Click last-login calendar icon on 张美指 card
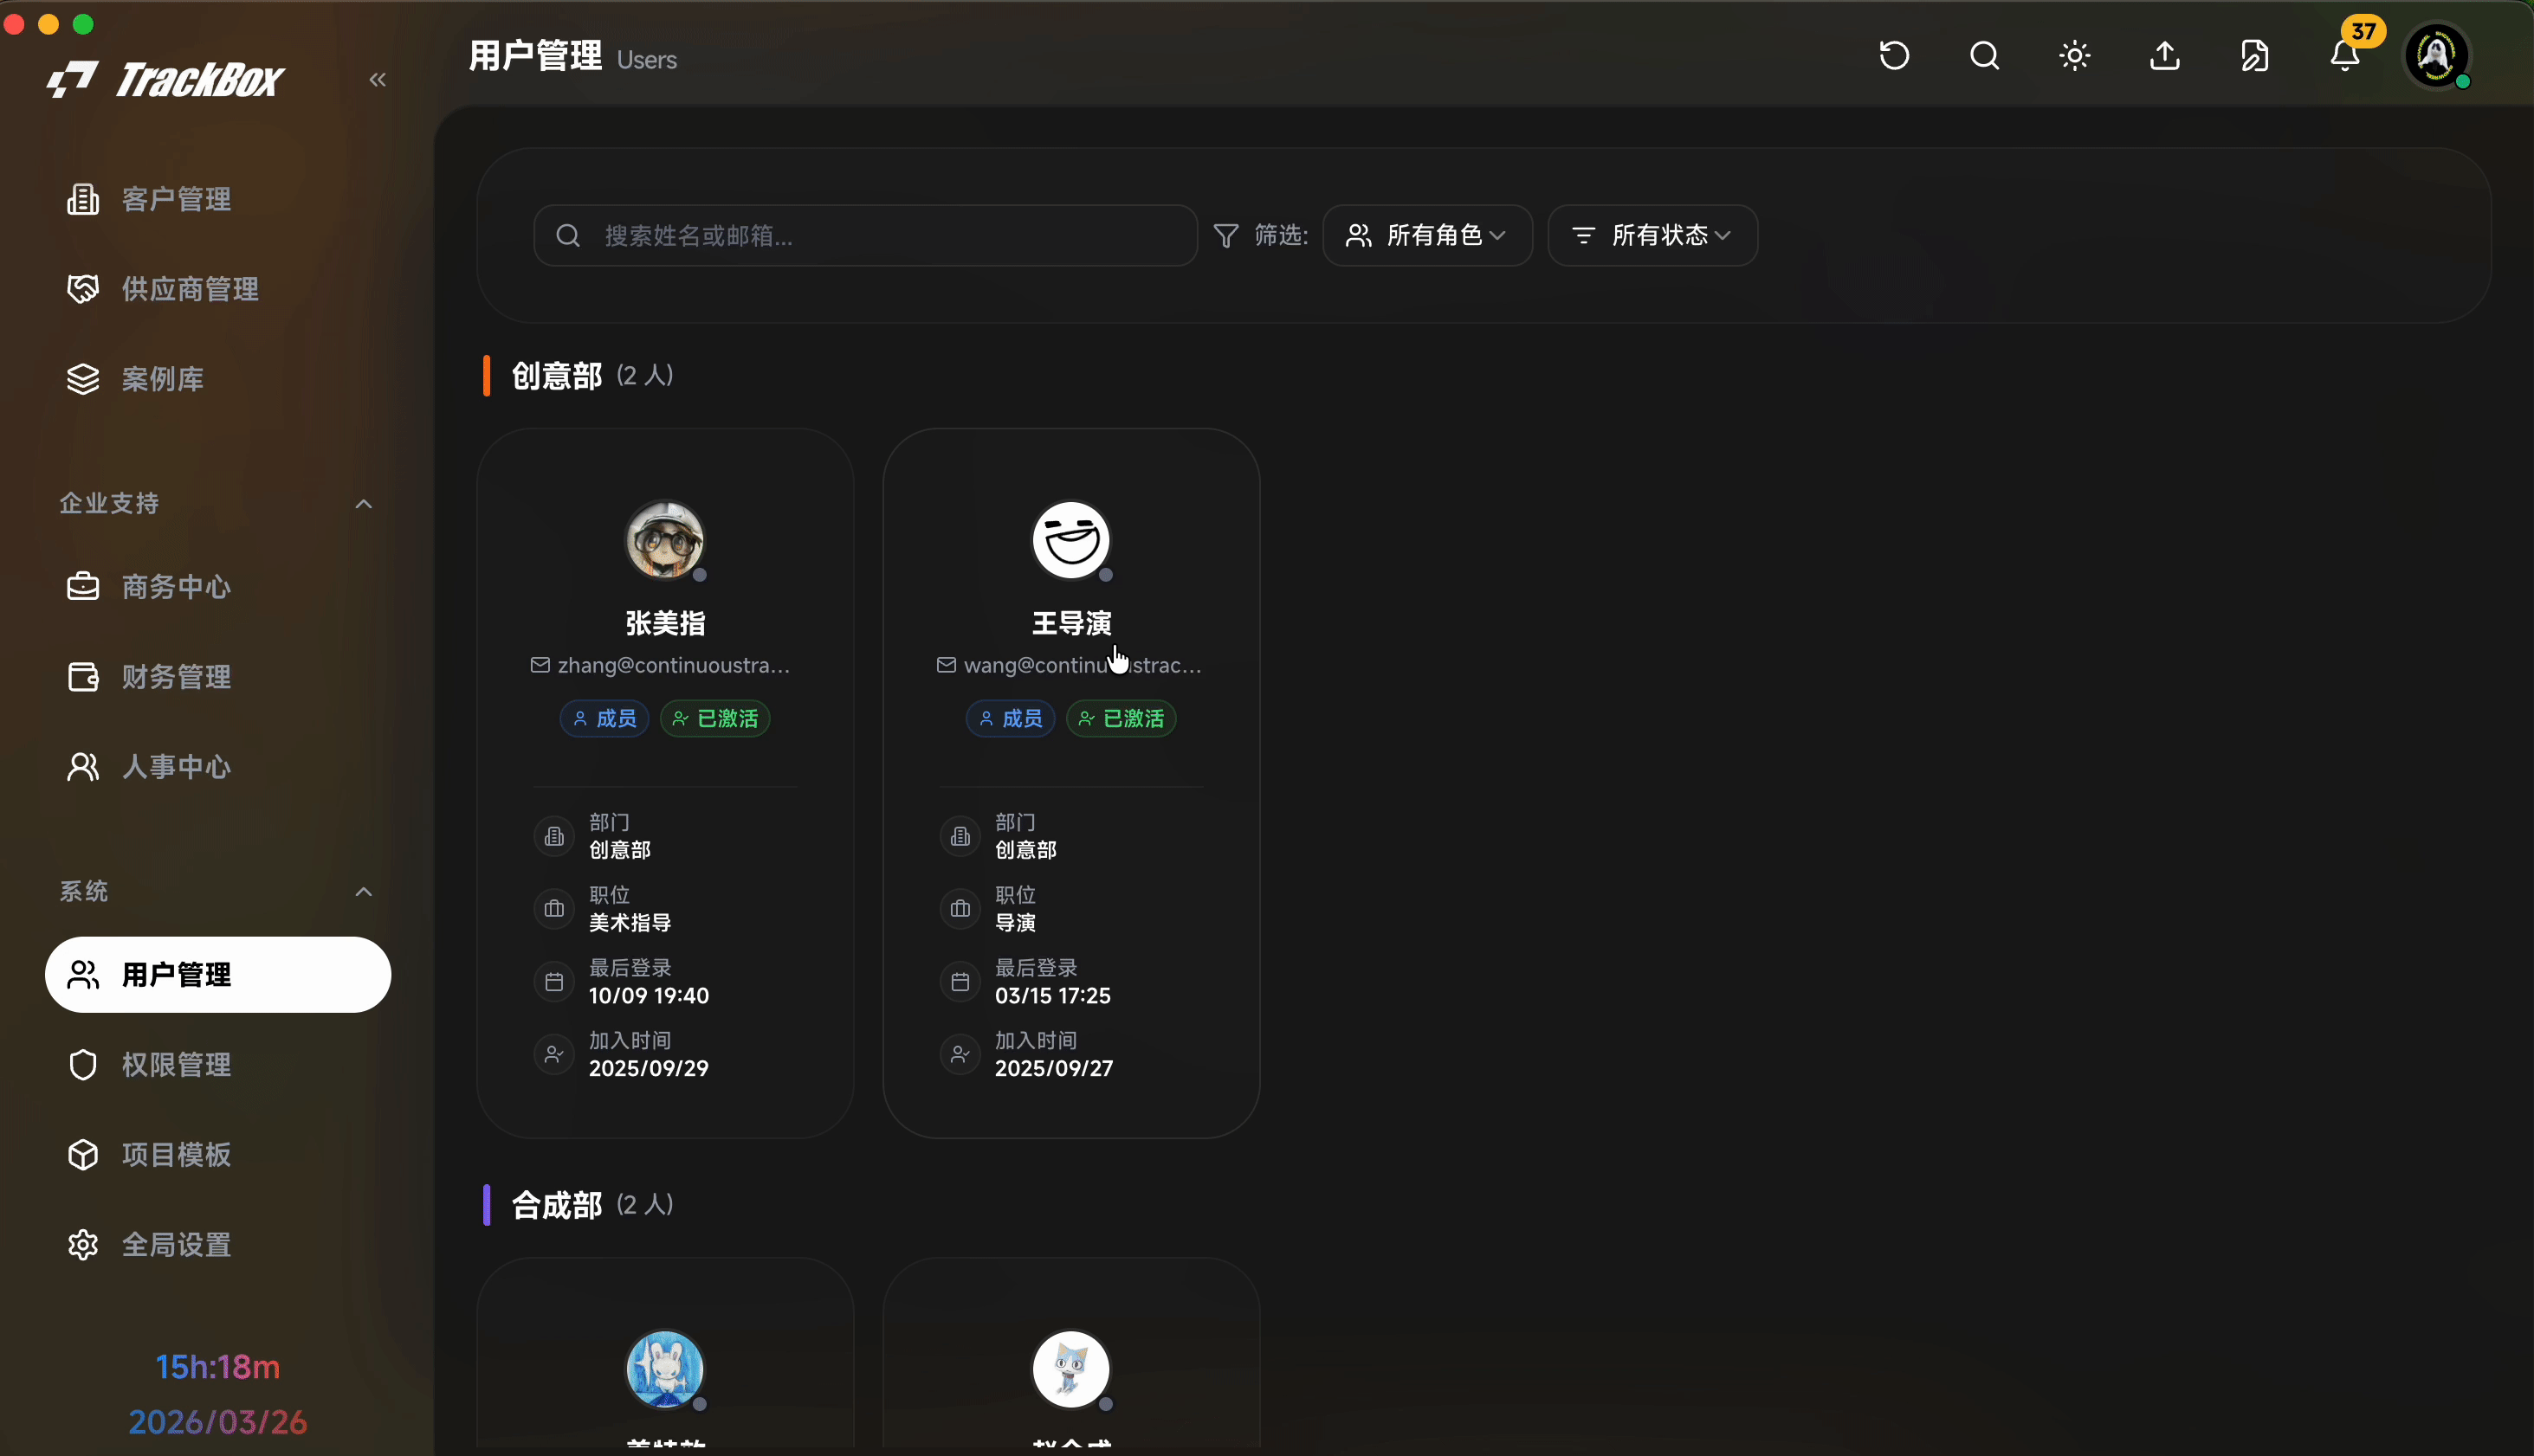The width and height of the screenshot is (2534, 1456). 554,983
